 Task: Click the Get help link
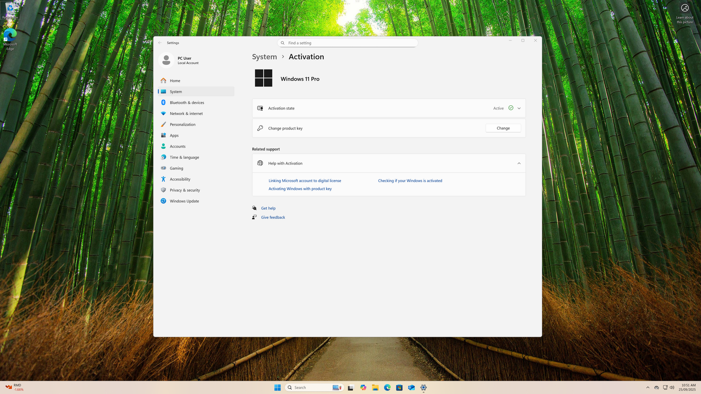pos(268,208)
